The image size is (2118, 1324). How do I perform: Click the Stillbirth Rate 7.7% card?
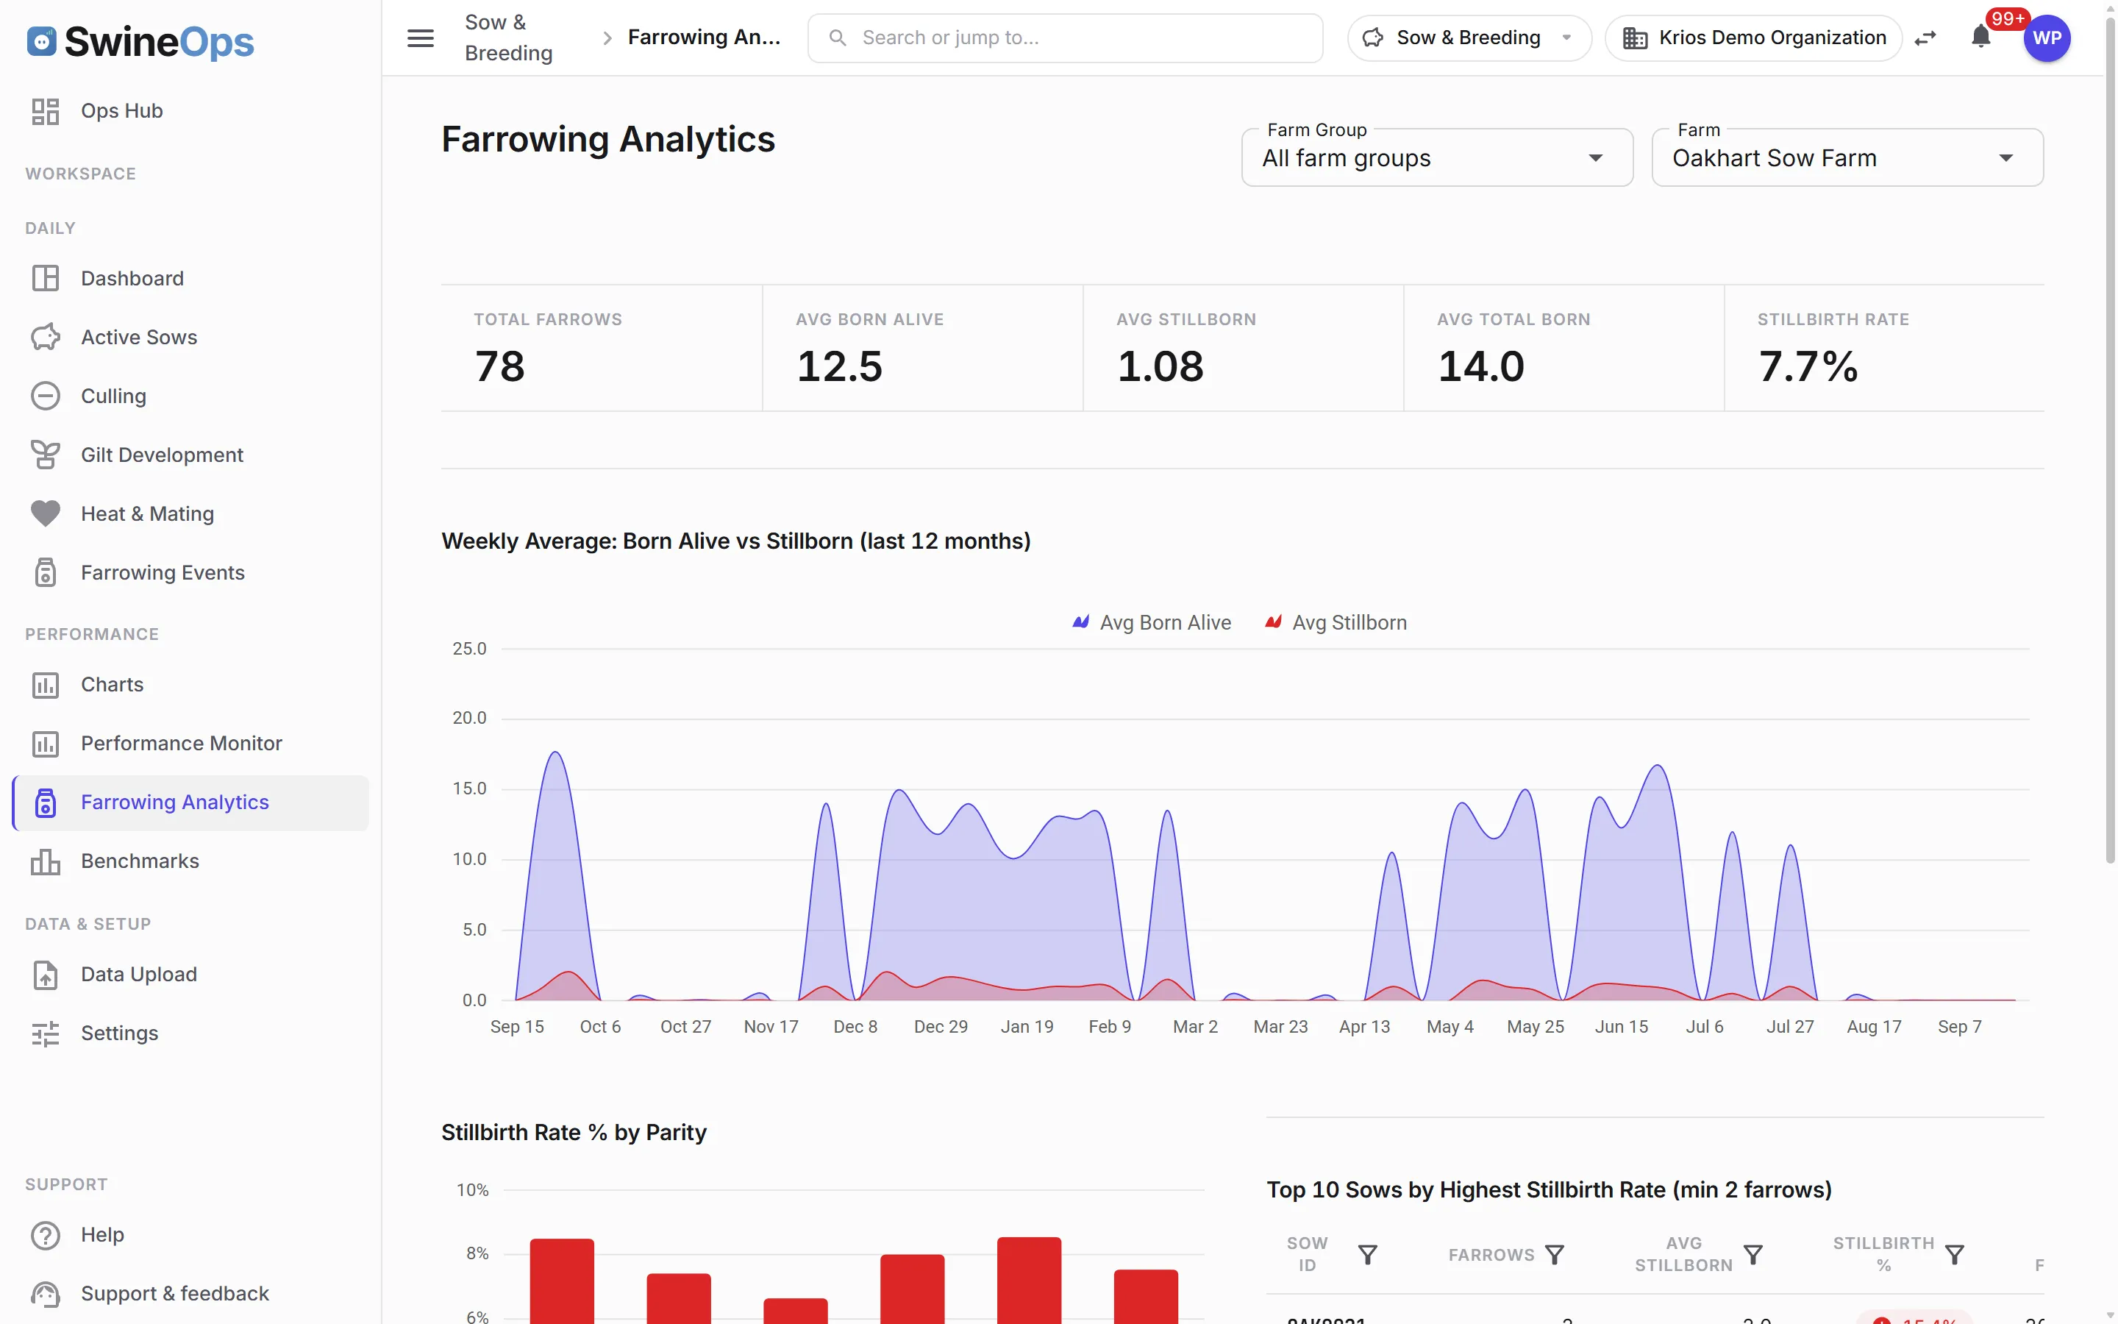pyautogui.click(x=1884, y=349)
